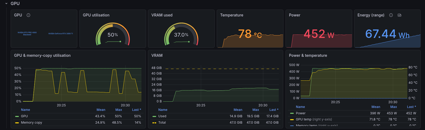Sort utilisation legend by Mean column
This screenshot has width=425, height=130.
pyautogui.click(x=101, y=110)
